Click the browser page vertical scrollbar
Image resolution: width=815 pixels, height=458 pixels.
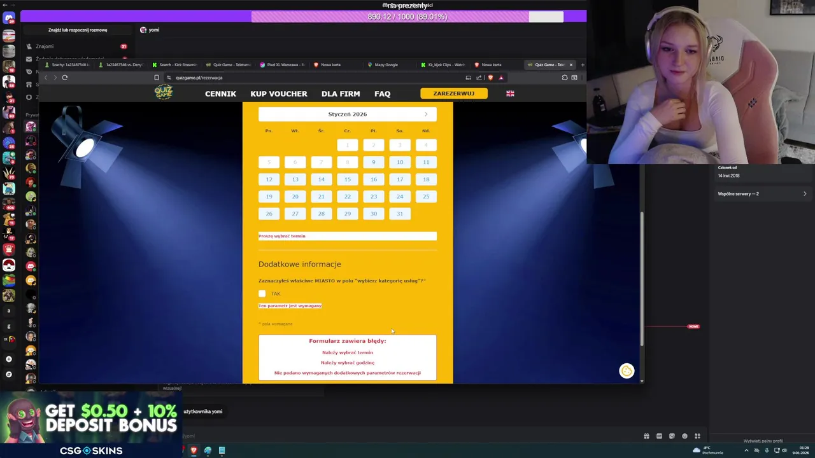642,278
